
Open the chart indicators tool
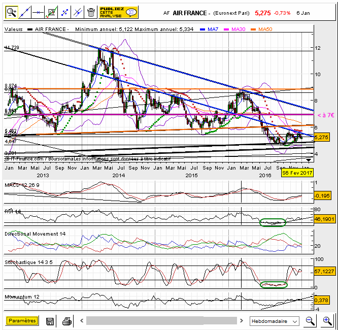[51, 12]
